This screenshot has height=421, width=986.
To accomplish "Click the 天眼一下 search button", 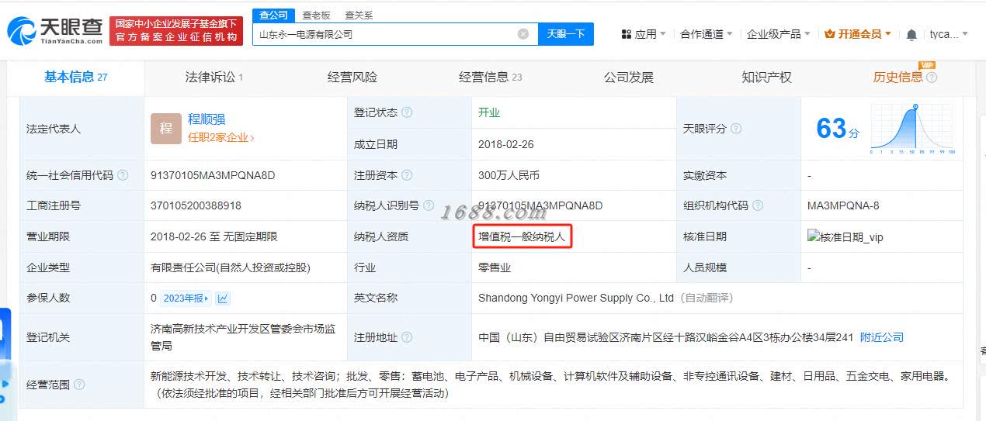I will [566, 34].
